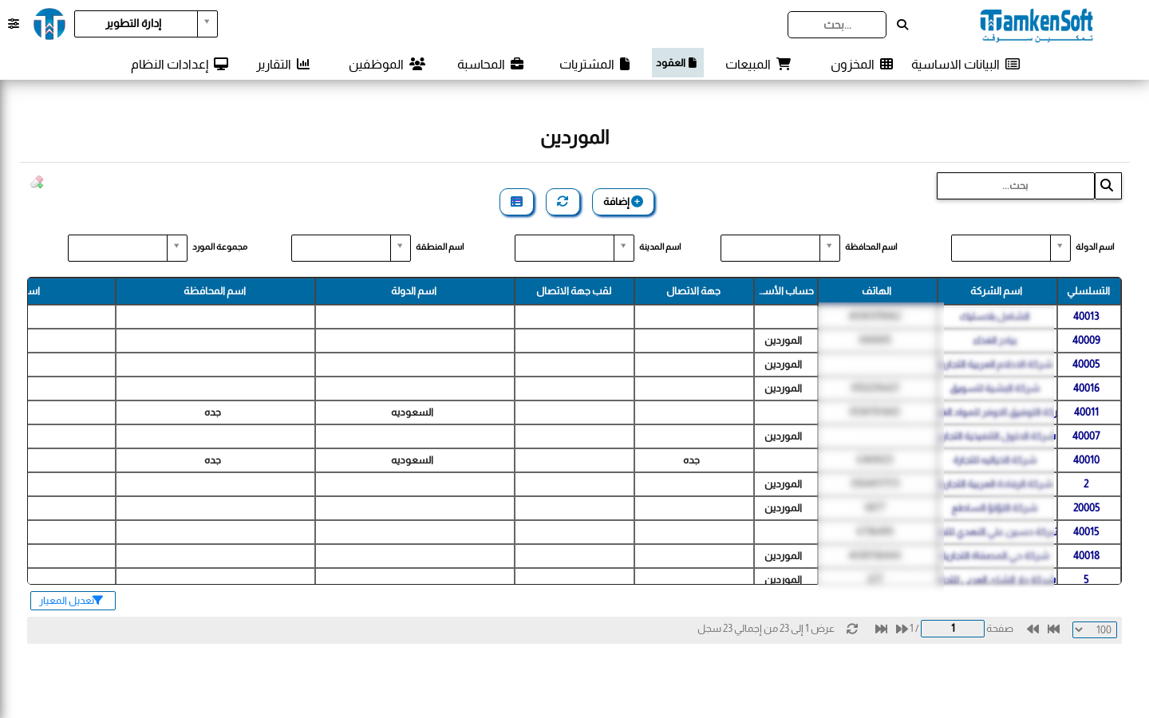Expand the مجموعة المورد dropdown
Screen dimensions: 1149x718
click(176, 247)
